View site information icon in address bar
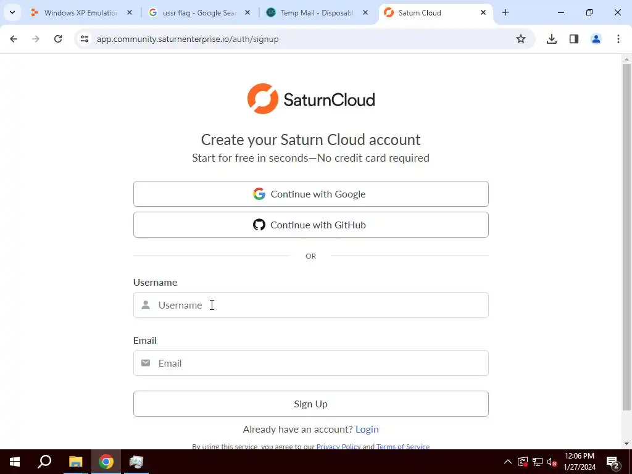Image resolution: width=632 pixels, height=474 pixels. point(85,39)
